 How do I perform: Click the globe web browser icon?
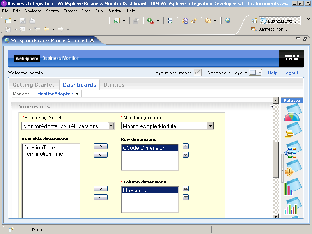[x=228, y=21]
